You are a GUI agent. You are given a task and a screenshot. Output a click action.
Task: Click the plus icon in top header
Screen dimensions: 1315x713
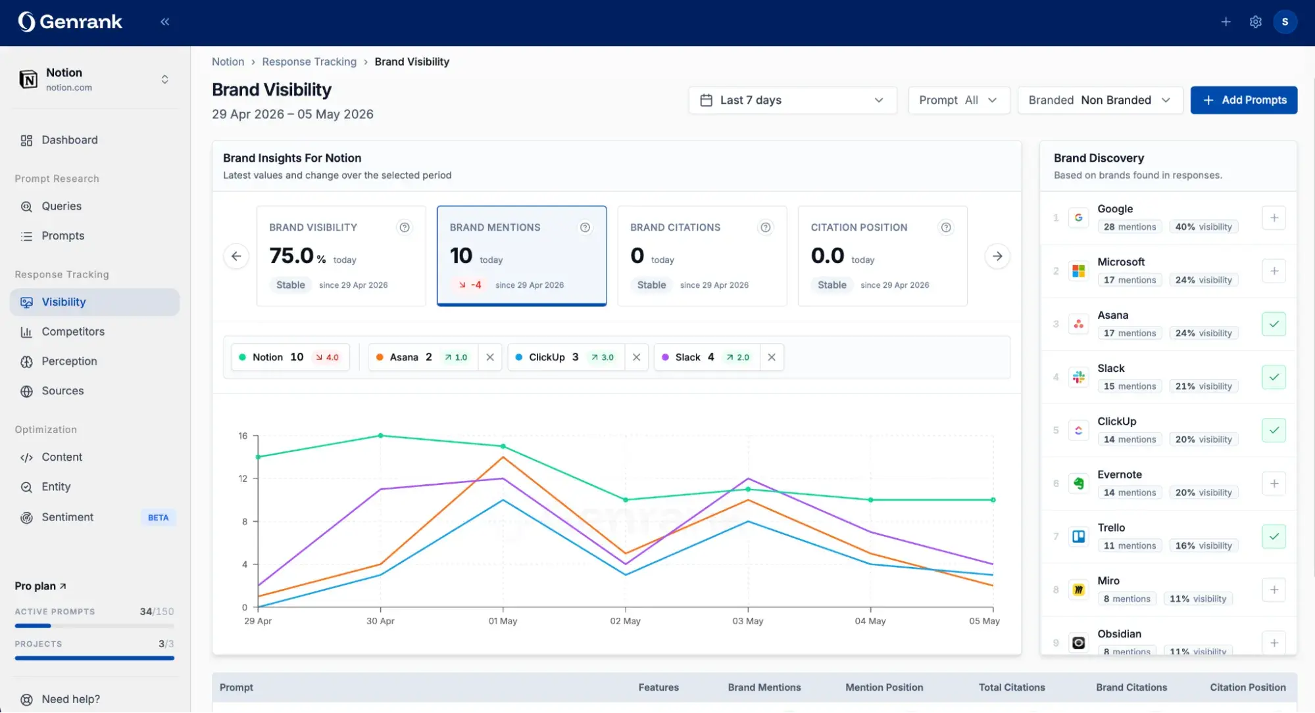click(1226, 22)
